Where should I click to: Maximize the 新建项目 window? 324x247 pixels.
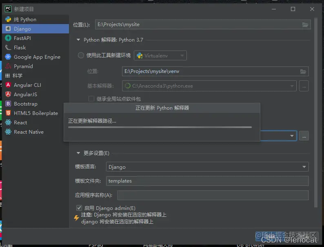(x=293, y=9)
